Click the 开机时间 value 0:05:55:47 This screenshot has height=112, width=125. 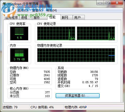coord(90,82)
